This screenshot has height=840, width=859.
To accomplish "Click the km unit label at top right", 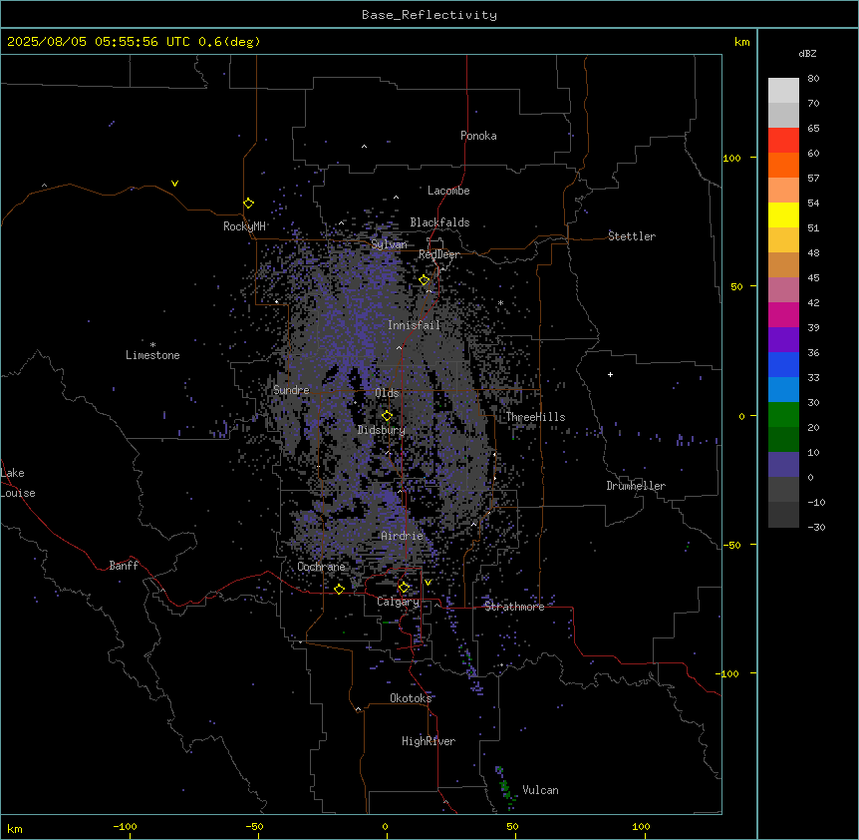I will point(741,42).
